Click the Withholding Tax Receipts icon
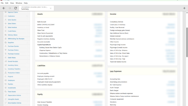The width and height of the screenshot is (188, 106). [6, 39]
